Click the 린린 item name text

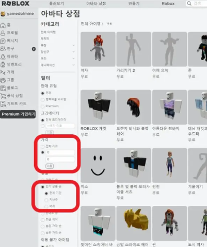[156, 187]
